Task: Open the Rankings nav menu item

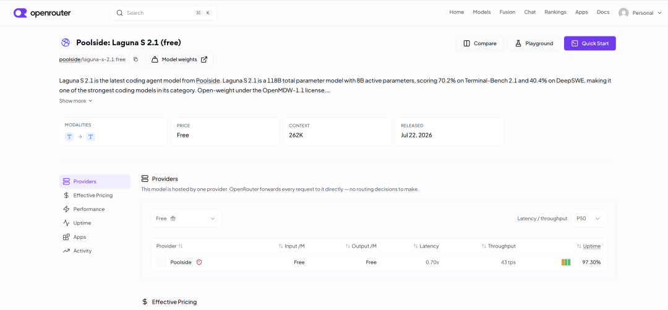Action: [555, 12]
